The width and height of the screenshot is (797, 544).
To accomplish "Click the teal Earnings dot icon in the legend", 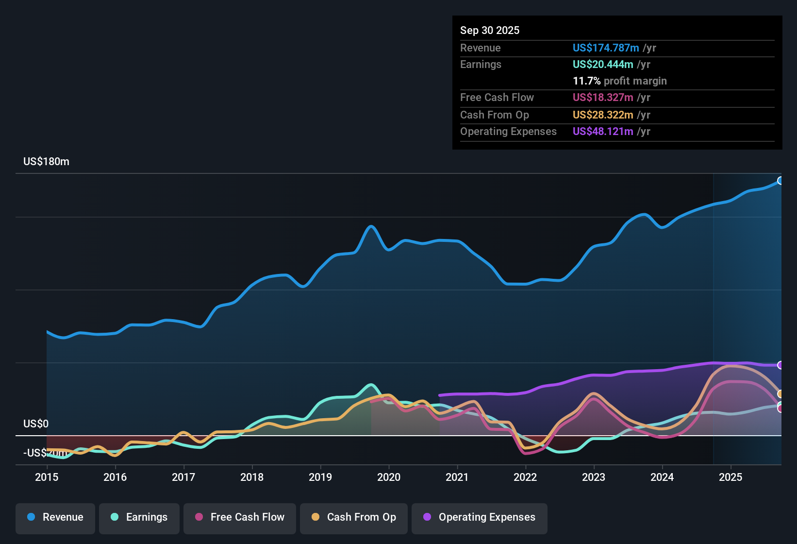I will [x=114, y=517].
